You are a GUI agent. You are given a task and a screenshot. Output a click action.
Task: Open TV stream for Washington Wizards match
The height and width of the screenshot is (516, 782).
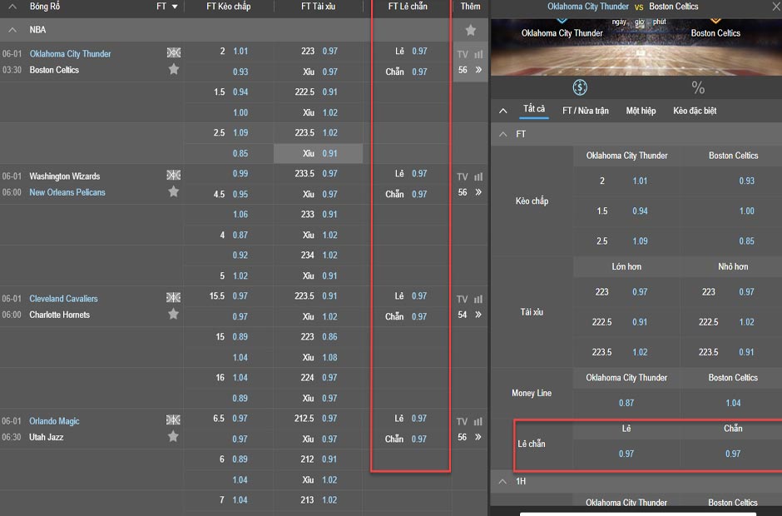click(x=463, y=176)
